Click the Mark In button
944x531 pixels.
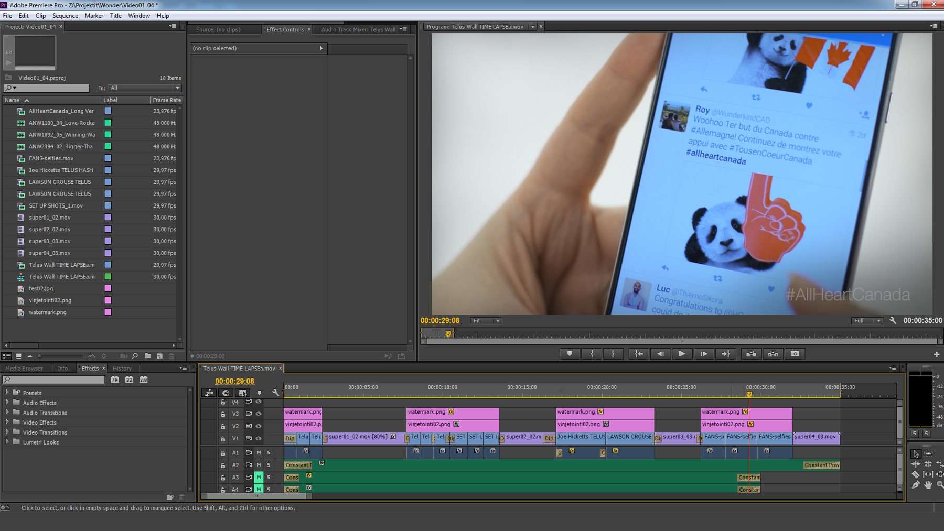pos(592,354)
